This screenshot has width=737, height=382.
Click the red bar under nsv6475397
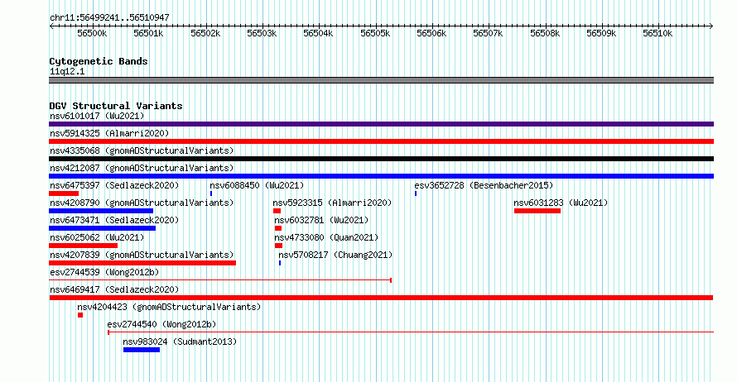click(64, 193)
